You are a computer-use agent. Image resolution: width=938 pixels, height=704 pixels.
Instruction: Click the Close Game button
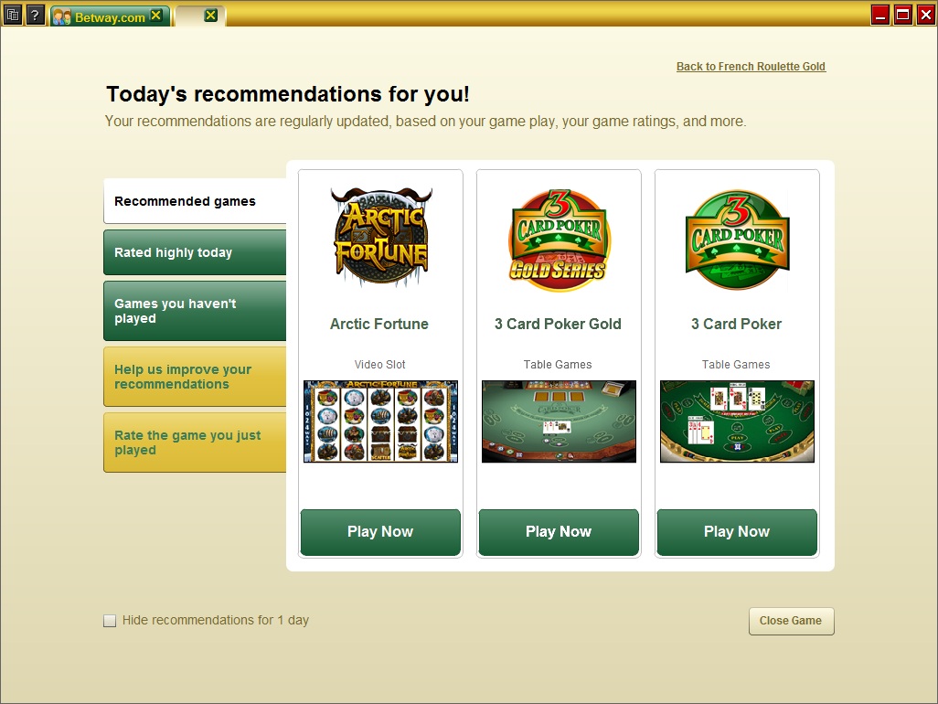click(791, 621)
